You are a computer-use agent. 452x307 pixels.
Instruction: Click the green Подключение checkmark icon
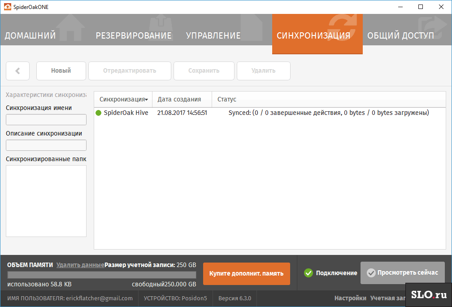coord(309,273)
